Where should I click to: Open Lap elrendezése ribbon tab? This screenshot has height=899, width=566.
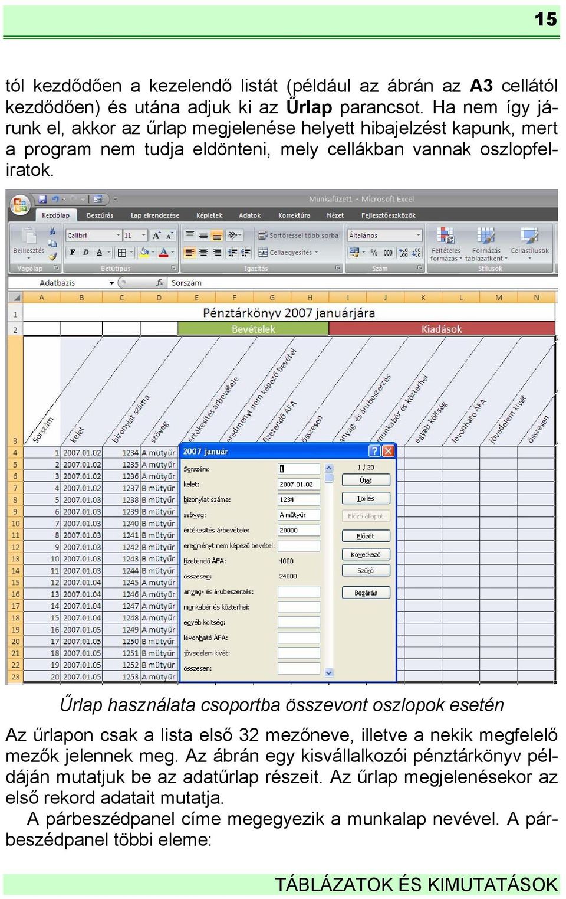155,216
